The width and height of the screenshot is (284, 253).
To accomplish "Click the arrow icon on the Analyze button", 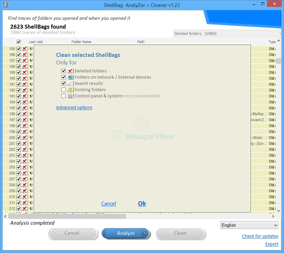I will click(x=144, y=233).
